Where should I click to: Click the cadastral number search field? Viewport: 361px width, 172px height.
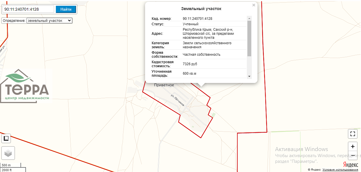pyautogui.click(x=28, y=9)
